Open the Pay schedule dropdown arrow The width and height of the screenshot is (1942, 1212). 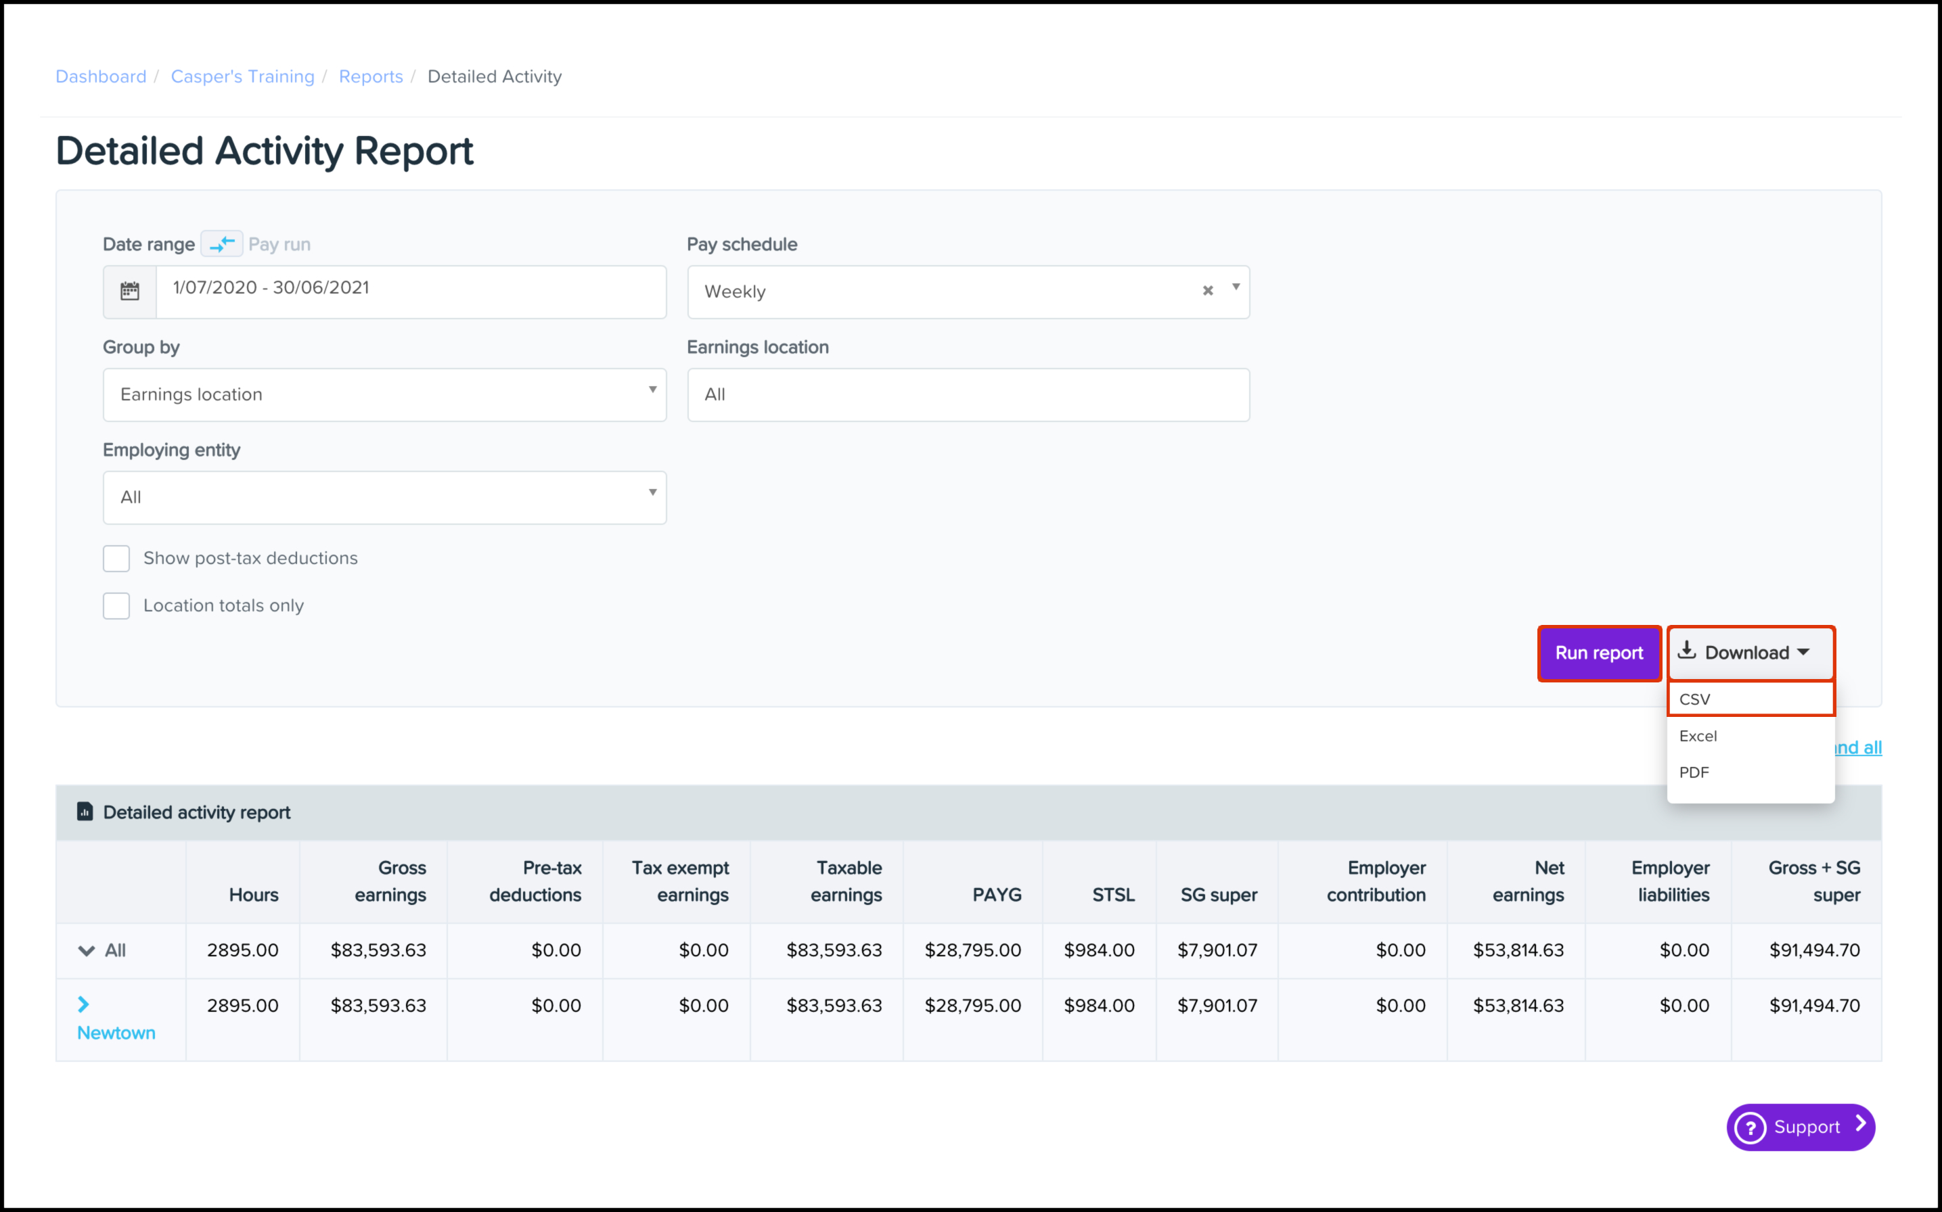point(1236,287)
